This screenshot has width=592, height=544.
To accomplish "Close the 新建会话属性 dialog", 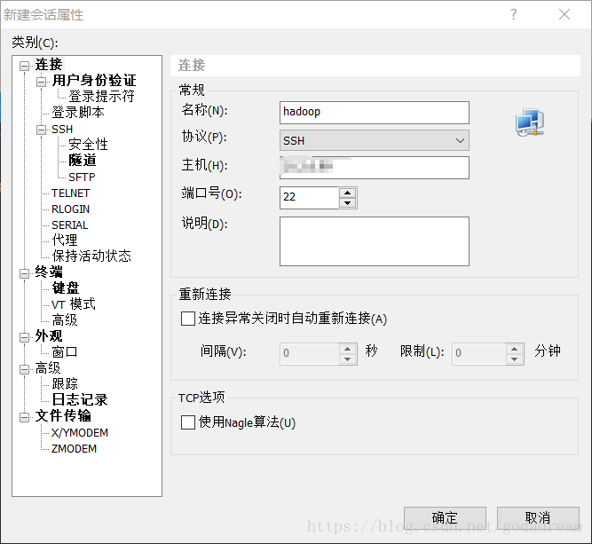I will (x=564, y=14).
